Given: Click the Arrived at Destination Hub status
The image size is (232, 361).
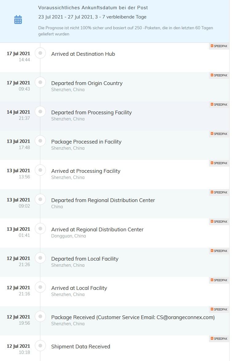Looking at the screenshot, I should pyautogui.click(x=83, y=54).
